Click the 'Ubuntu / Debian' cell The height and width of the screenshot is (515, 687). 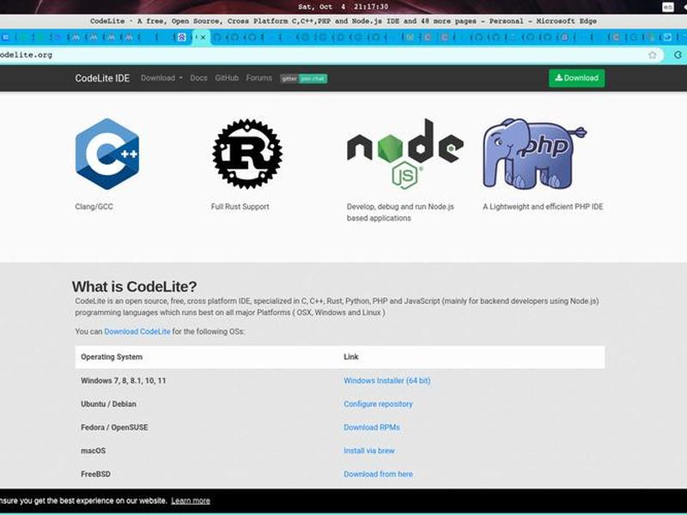pos(109,403)
